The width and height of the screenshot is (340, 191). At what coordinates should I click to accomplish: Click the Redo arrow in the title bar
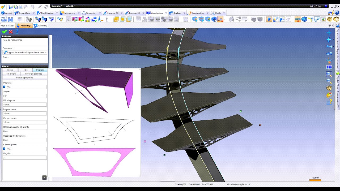[x=33, y=7]
